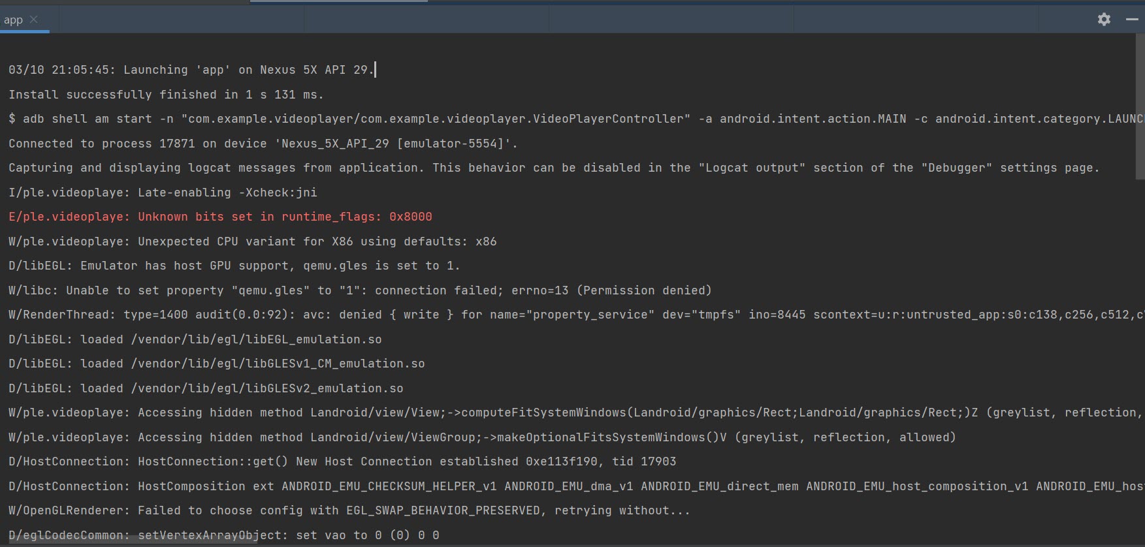Click the 'Install successfully finished' log line
The width and height of the screenshot is (1145, 547).
point(166,95)
